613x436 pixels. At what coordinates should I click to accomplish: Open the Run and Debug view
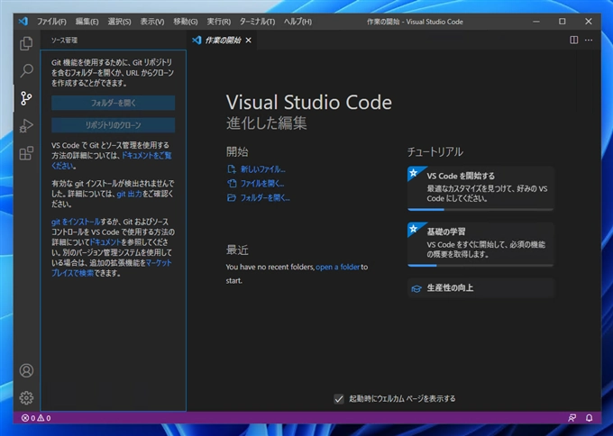click(26, 126)
